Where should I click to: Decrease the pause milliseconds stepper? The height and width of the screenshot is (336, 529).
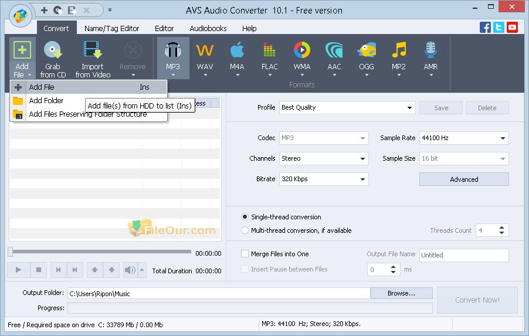pyautogui.click(x=393, y=272)
